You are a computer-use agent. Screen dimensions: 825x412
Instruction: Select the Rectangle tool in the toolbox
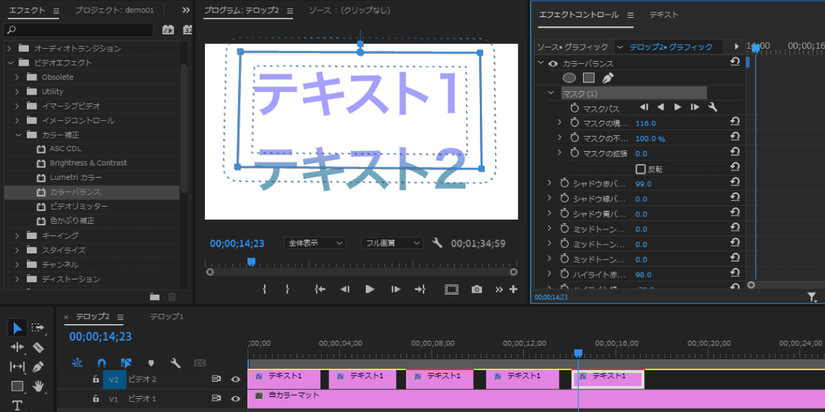[17, 386]
